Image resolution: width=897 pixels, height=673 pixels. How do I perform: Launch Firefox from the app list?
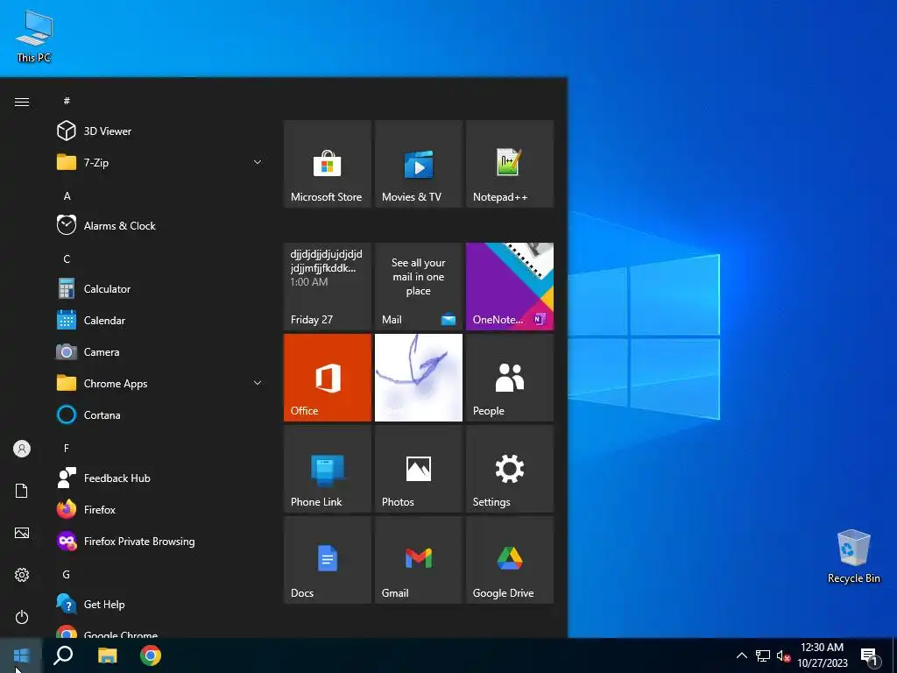pos(159,509)
